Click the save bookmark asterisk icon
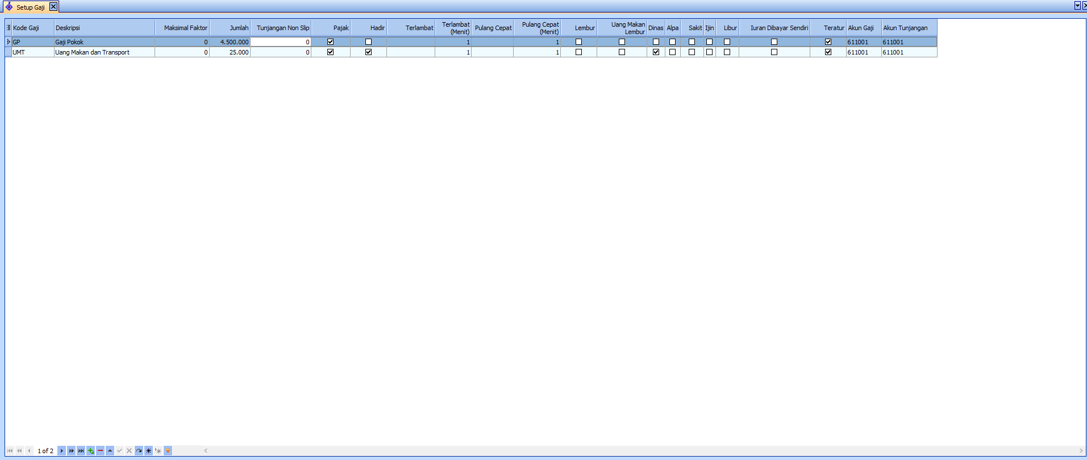The height and width of the screenshot is (460, 1087). pos(149,450)
